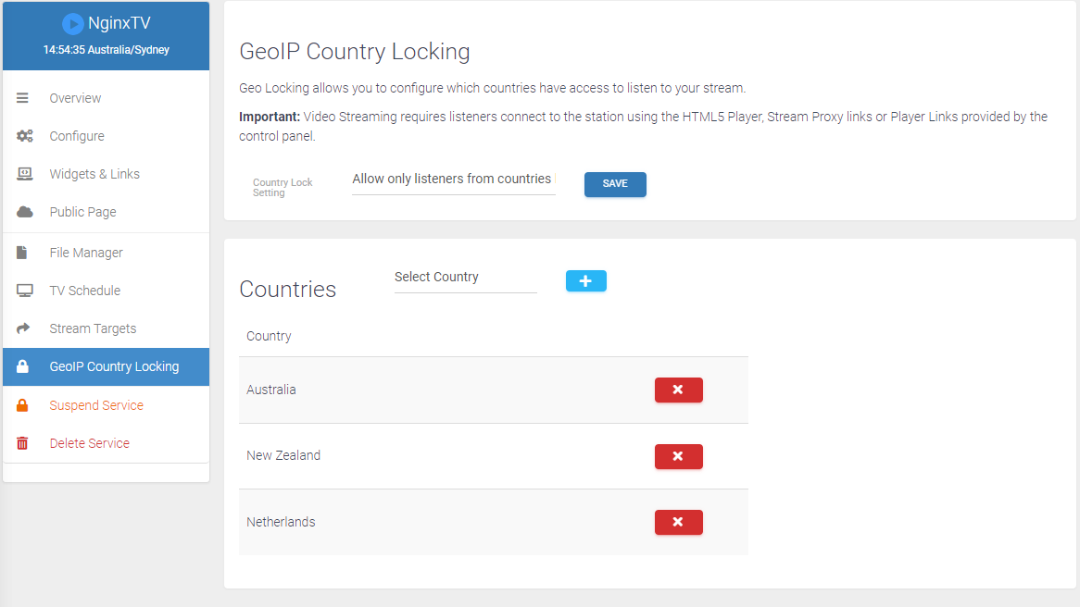
Task: Click the Overview hamburger icon
Action: point(23,98)
